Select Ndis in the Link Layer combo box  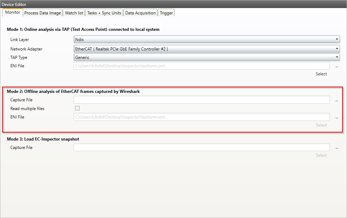point(203,39)
